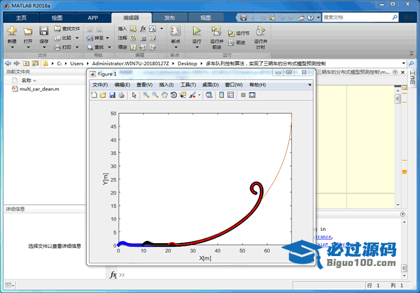Viewport: 420px width, 293px height.
Task: Expand the Go To (转至) dropdown arrow
Action: pos(107,38)
